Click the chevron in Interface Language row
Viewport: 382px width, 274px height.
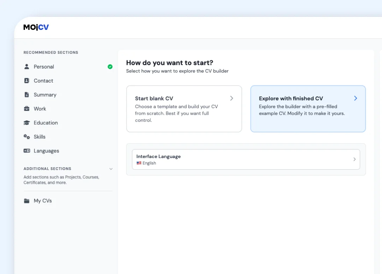click(355, 159)
